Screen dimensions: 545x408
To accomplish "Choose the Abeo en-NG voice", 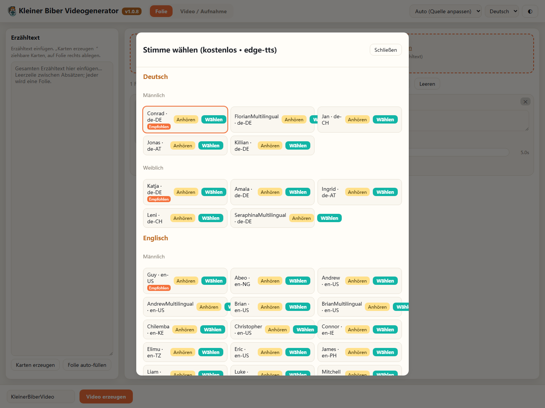I will point(298,281).
